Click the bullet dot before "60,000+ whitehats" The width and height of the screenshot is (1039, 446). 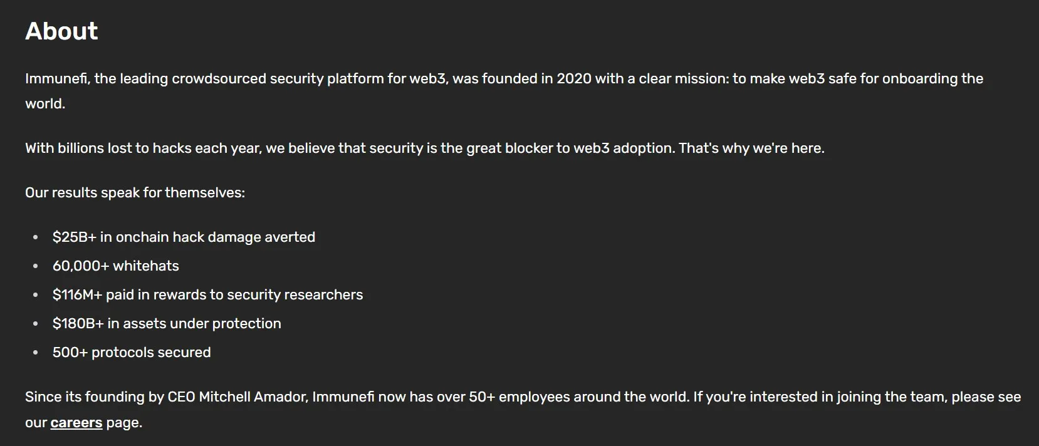pyautogui.click(x=36, y=266)
